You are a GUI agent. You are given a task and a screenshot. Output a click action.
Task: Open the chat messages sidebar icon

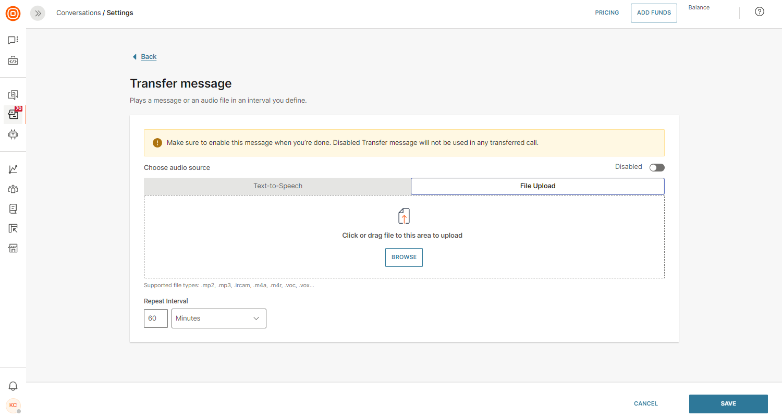13,40
